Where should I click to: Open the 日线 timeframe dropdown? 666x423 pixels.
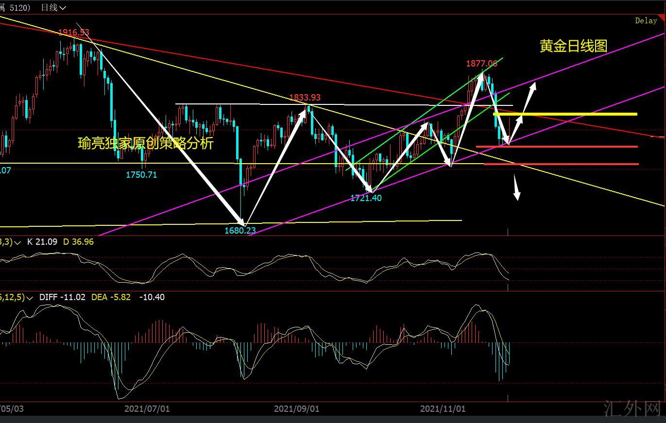click(x=53, y=7)
